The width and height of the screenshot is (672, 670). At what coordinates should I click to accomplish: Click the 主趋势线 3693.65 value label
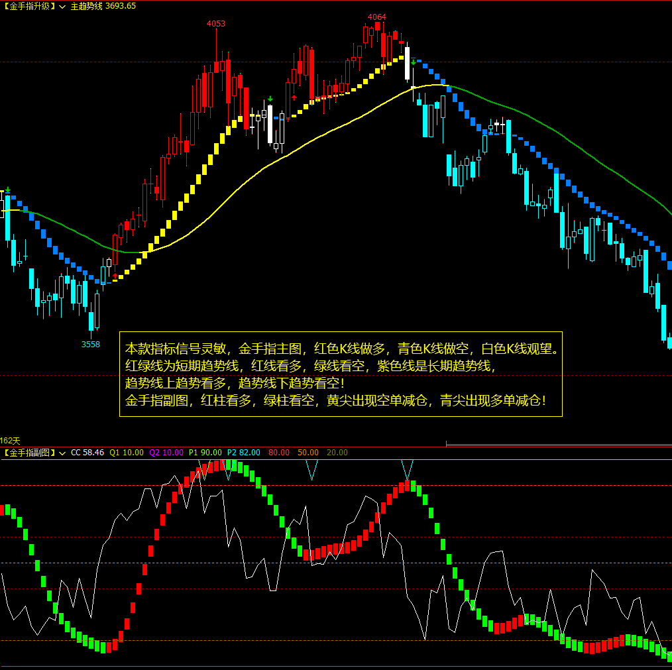103,6
